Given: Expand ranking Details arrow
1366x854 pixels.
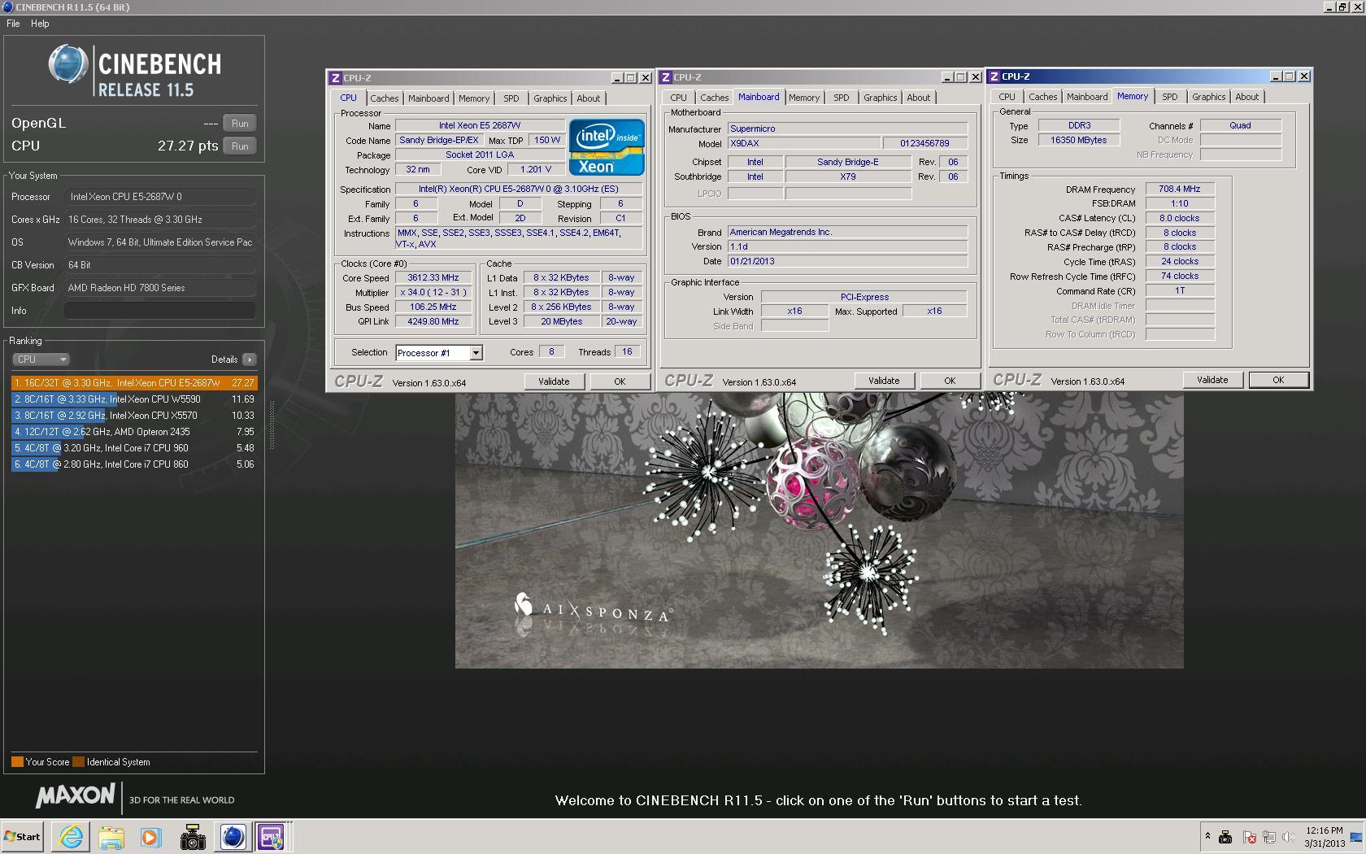Looking at the screenshot, I should (x=249, y=359).
